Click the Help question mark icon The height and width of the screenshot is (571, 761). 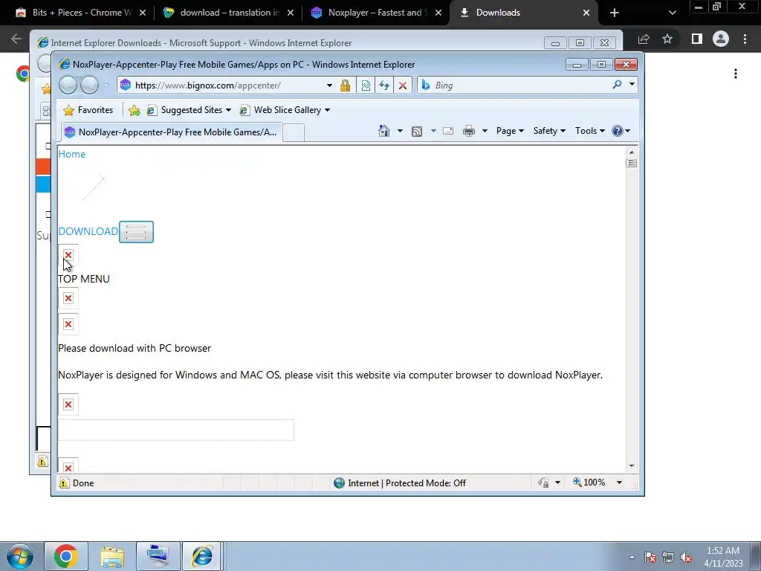pyautogui.click(x=618, y=131)
